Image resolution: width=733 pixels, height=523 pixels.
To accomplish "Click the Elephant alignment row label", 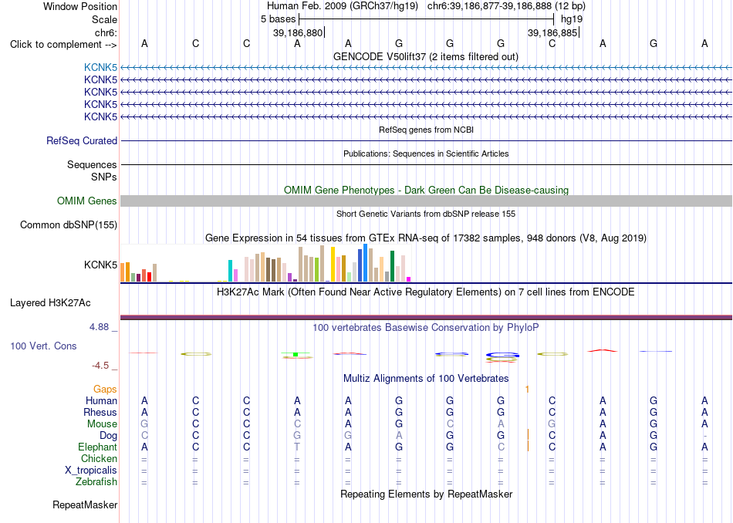I will 98,447.
